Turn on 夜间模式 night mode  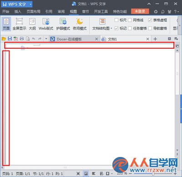tap(80, 24)
